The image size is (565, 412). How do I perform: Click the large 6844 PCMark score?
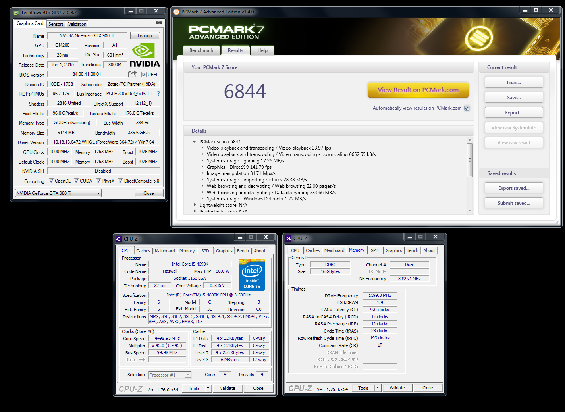[245, 92]
